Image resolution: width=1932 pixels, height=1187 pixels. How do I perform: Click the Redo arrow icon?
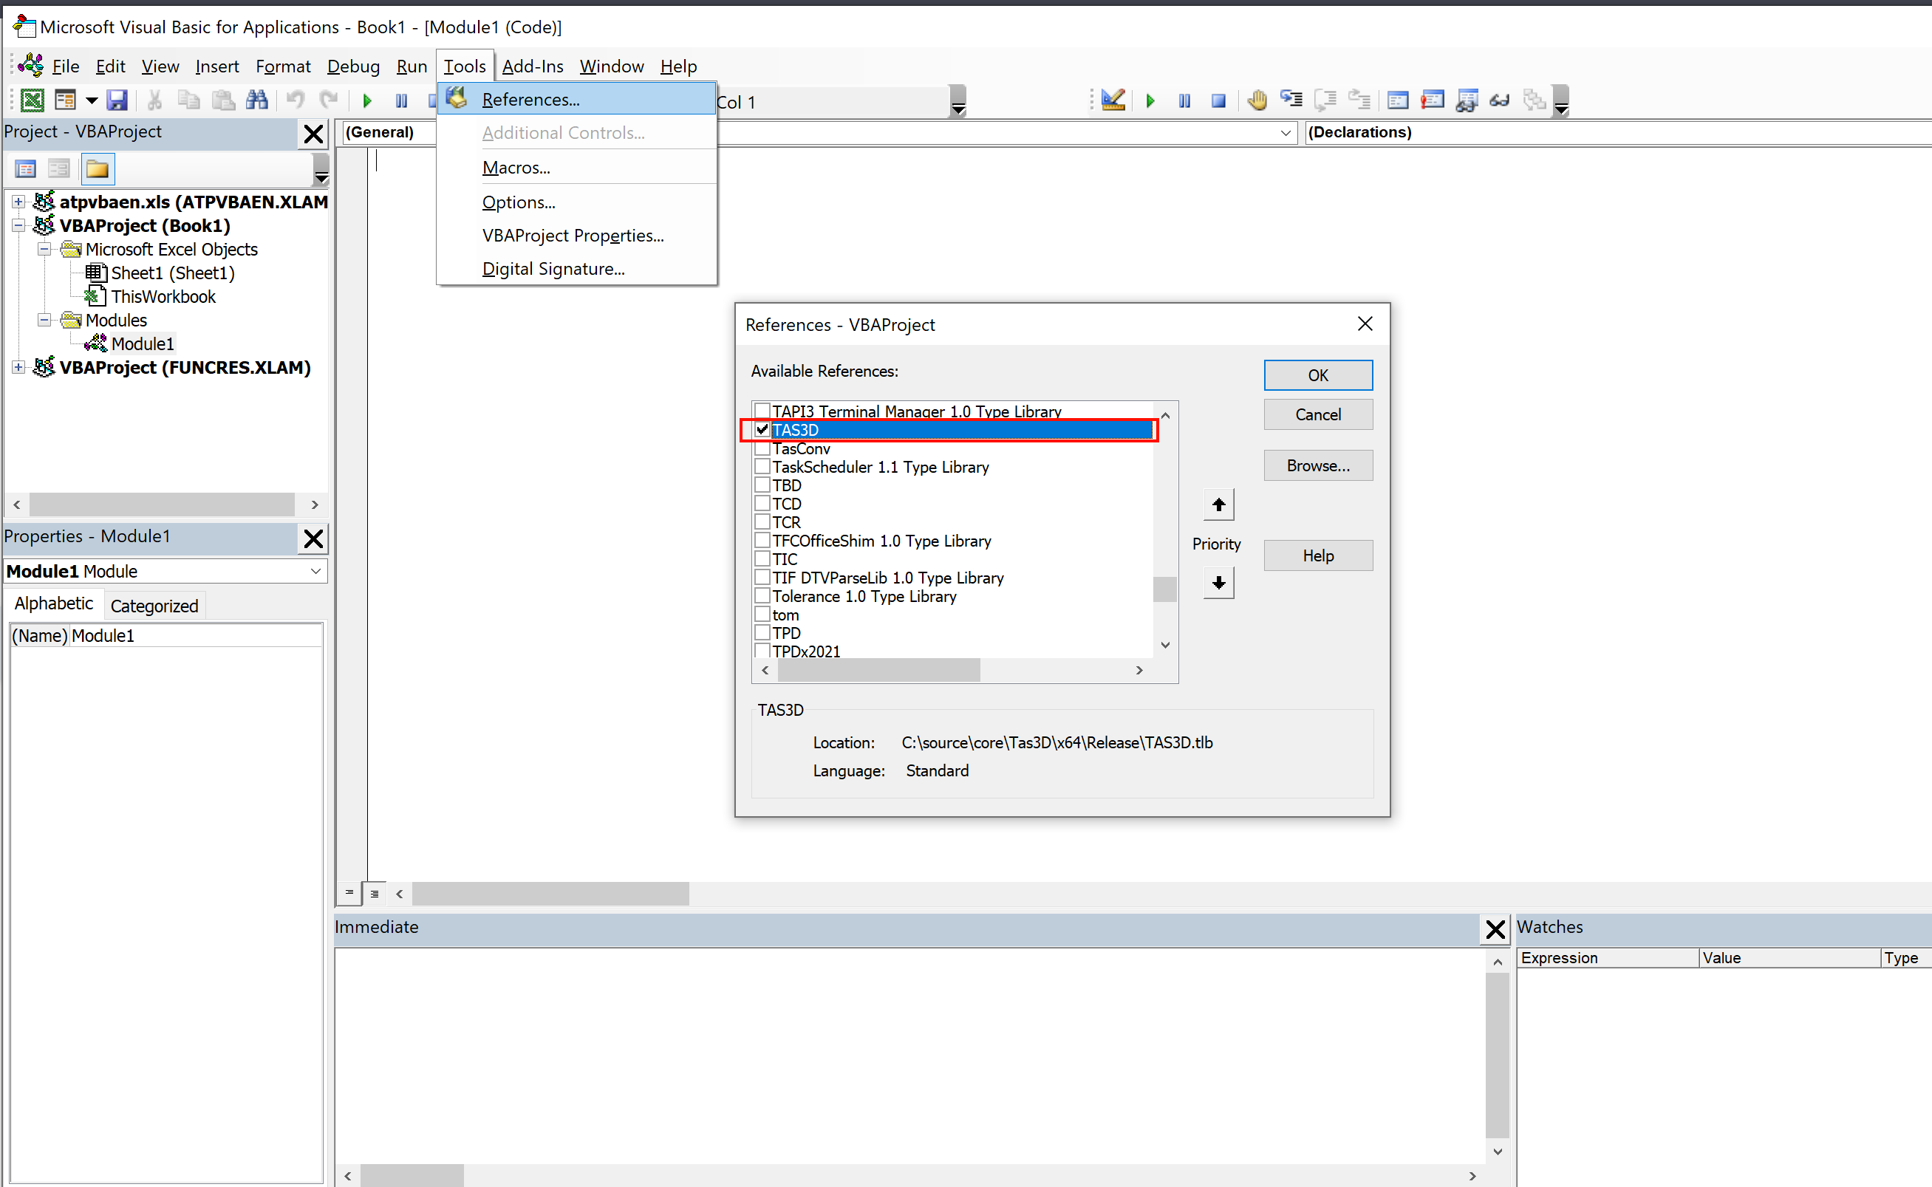[x=329, y=100]
